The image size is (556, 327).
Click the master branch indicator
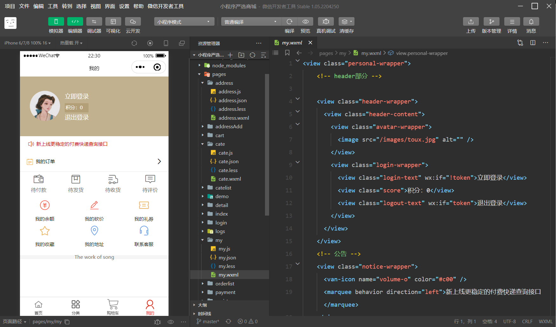pyautogui.click(x=208, y=322)
